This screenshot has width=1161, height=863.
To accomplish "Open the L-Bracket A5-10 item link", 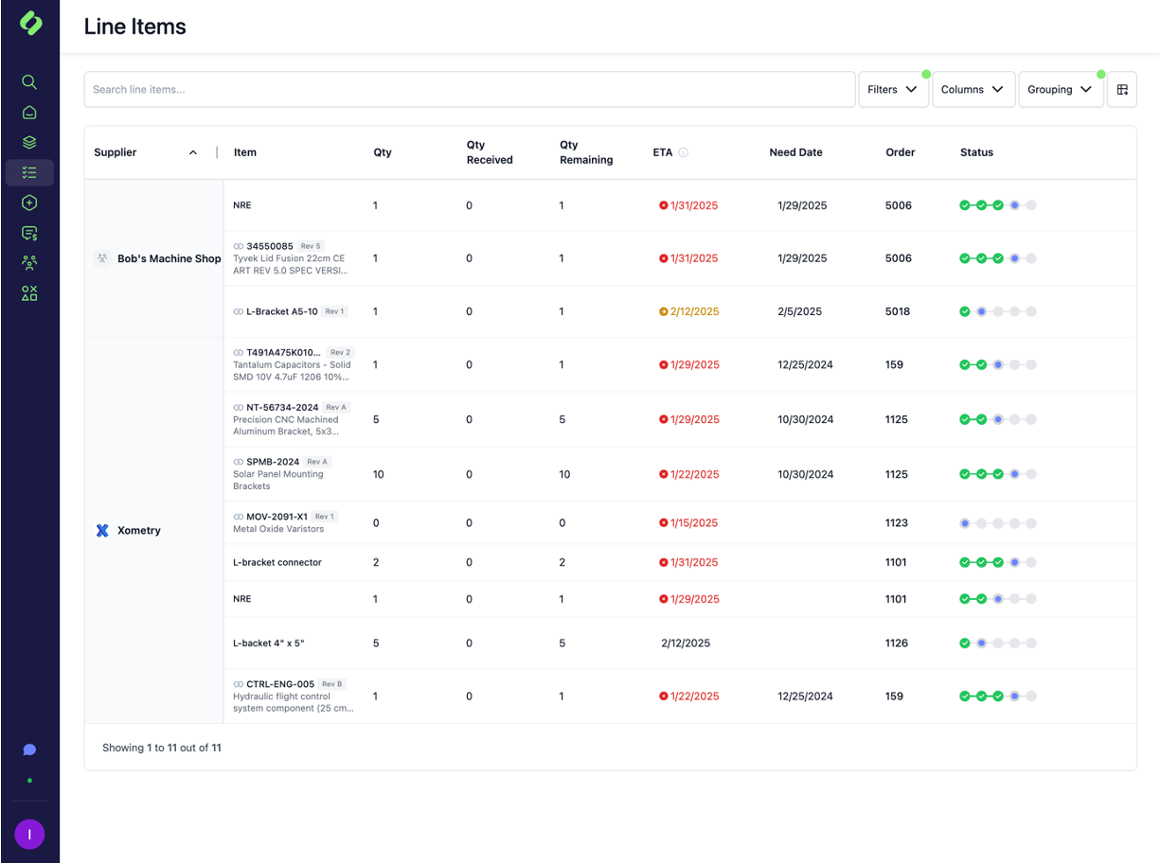I will coord(281,311).
